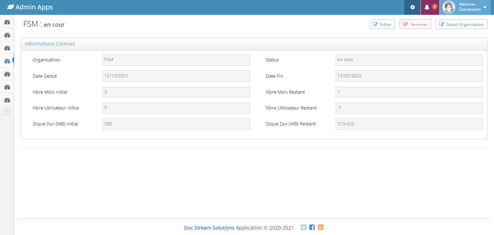
Task: Expand the sidebar with the double-chevron button
Action: [7, 111]
